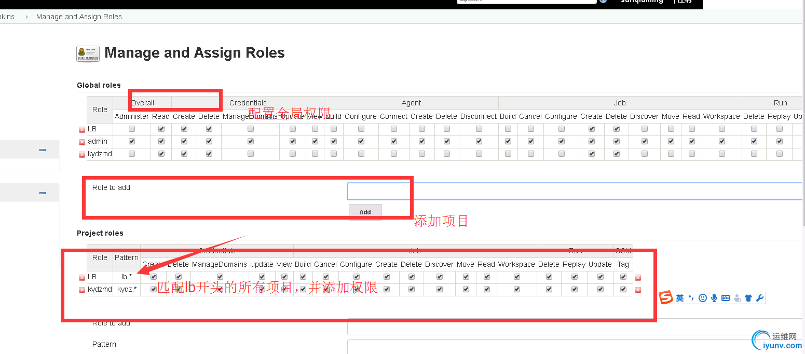Click the Project roles section heading
The width and height of the screenshot is (805, 354).
[x=100, y=233]
